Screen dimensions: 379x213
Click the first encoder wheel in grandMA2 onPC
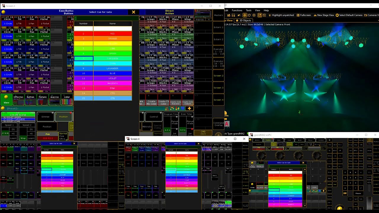[262, 155]
